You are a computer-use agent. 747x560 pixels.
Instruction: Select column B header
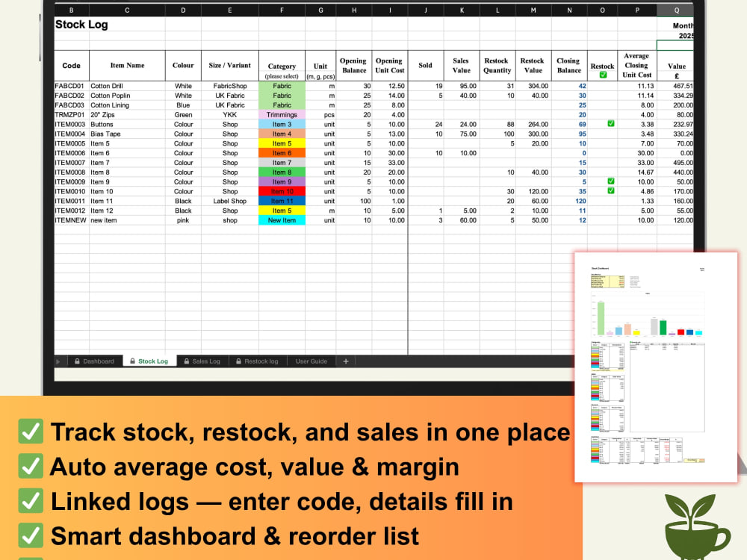[72, 10]
